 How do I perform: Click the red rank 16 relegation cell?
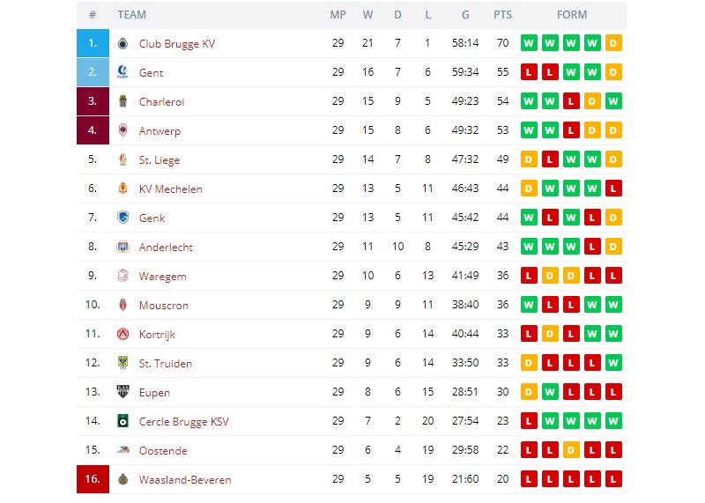tap(93, 479)
